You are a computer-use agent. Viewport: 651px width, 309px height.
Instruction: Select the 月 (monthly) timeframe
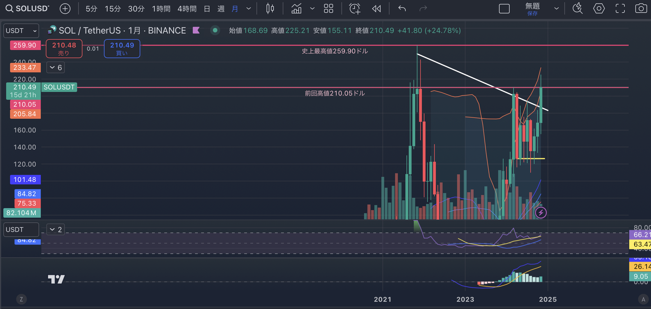[235, 9]
